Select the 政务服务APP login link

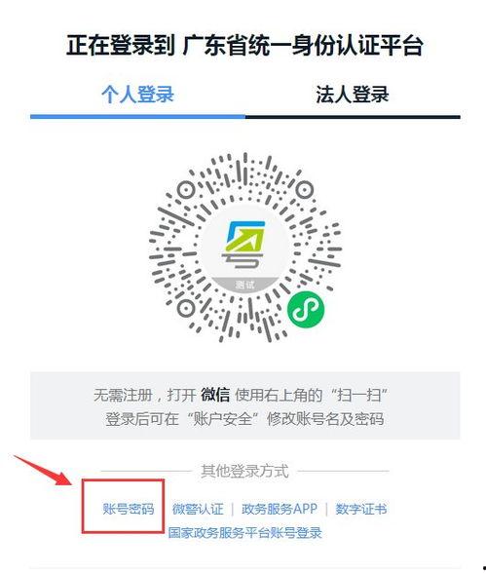[x=280, y=509]
